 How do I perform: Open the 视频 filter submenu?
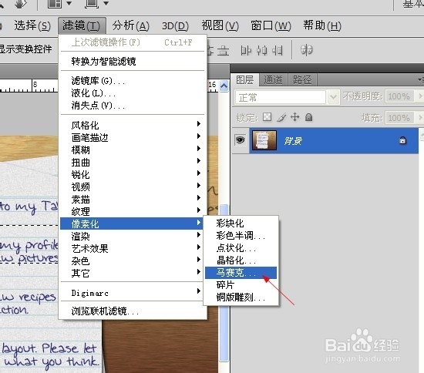133,186
